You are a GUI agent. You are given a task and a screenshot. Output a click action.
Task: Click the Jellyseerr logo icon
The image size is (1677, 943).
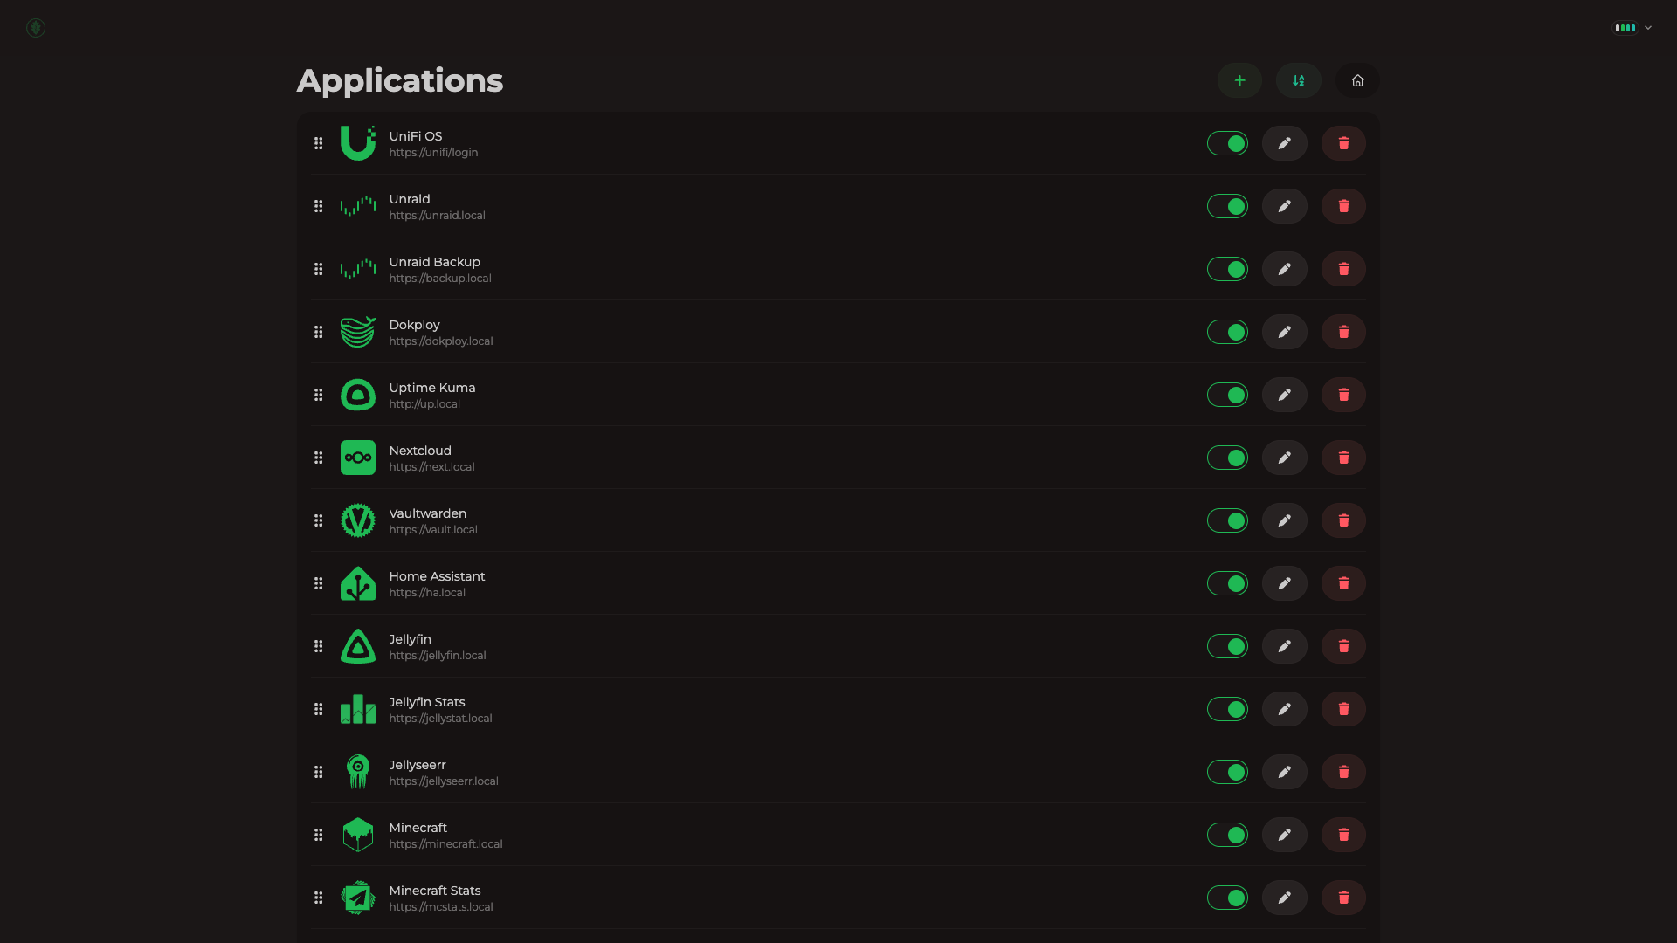[358, 772]
